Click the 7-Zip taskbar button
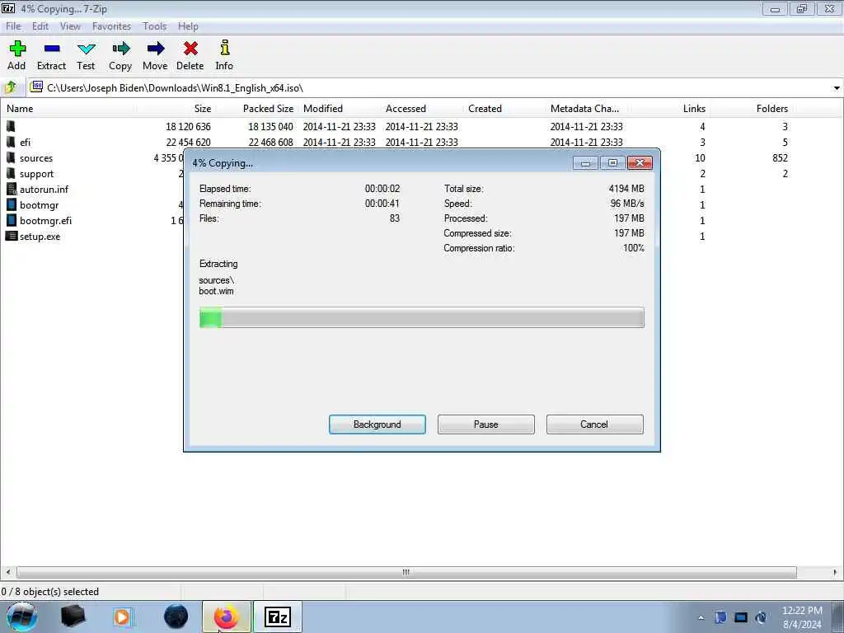The width and height of the screenshot is (844, 633). [278, 617]
